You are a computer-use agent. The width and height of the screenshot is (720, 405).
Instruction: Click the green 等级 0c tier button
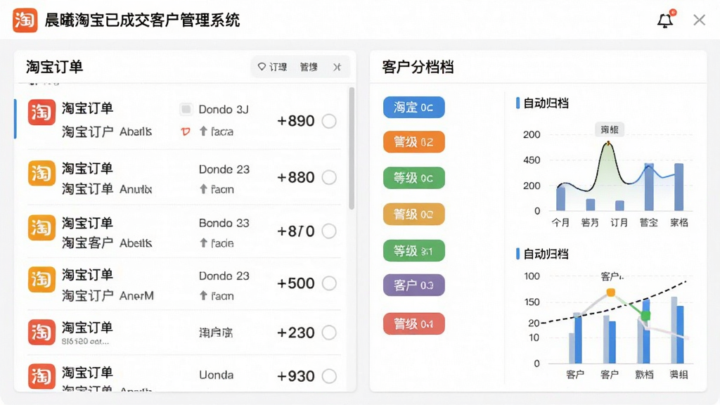413,178
